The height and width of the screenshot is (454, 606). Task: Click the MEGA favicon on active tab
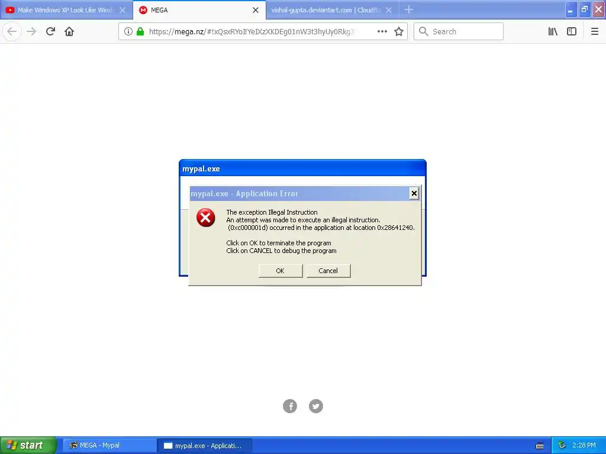click(x=143, y=10)
